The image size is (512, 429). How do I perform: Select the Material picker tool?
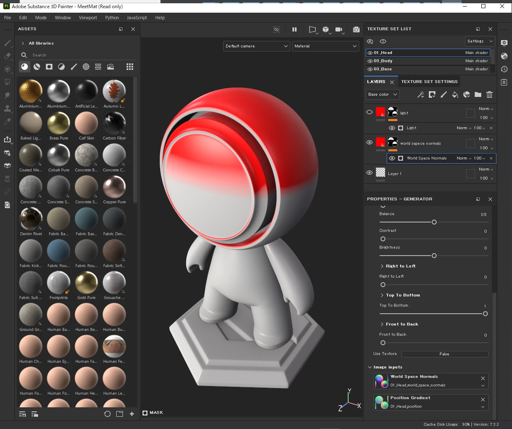(x=7, y=121)
